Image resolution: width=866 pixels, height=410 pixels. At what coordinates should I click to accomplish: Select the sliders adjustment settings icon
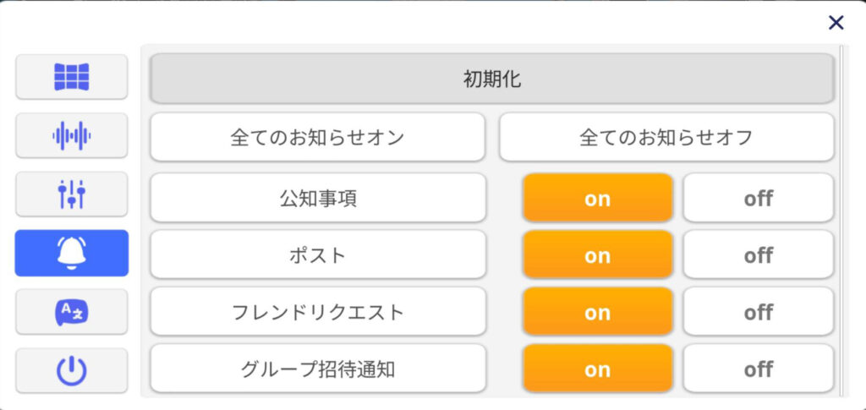tap(71, 194)
